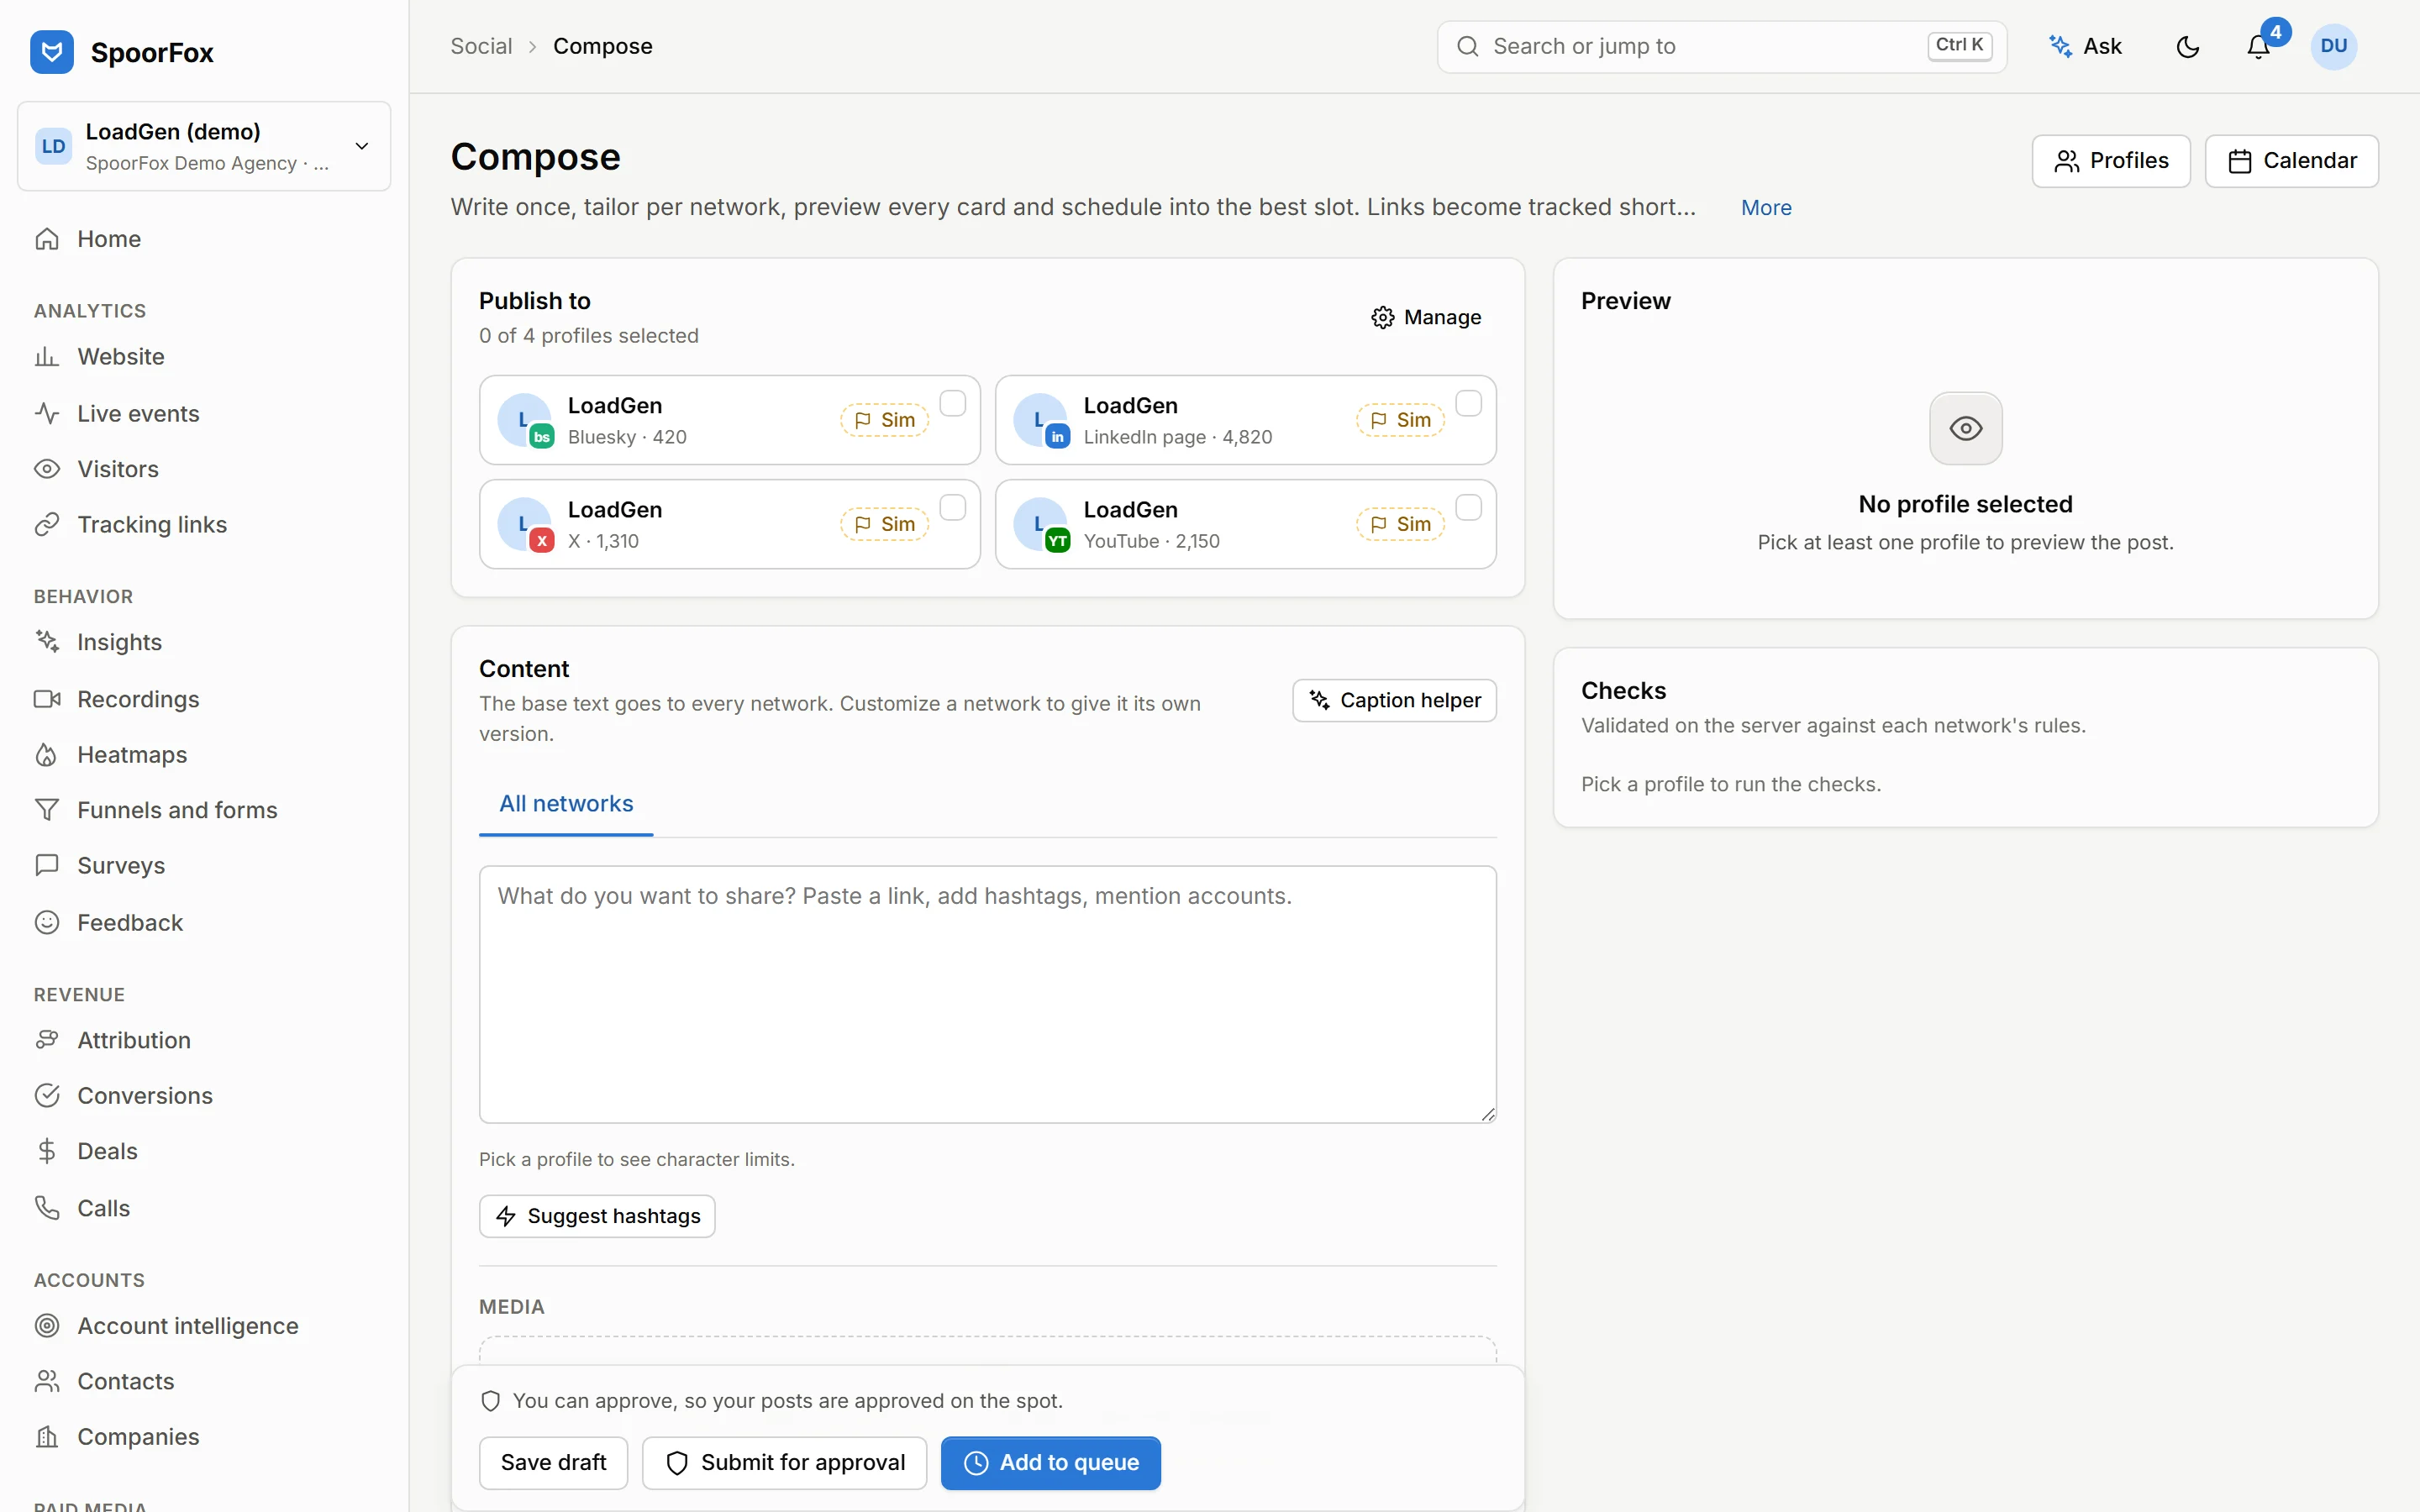The image size is (2420, 1512).
Task: Open Account intelligence
Action: tap(204, 1326)
